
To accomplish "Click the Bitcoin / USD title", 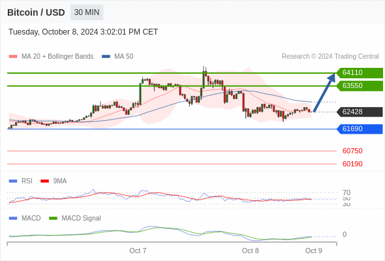I will point(36,12).
